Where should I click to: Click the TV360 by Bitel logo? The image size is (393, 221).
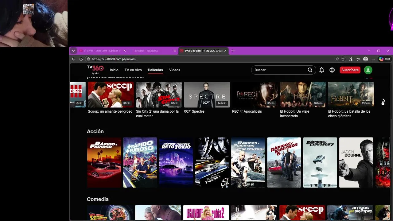[x=95, y=70]
